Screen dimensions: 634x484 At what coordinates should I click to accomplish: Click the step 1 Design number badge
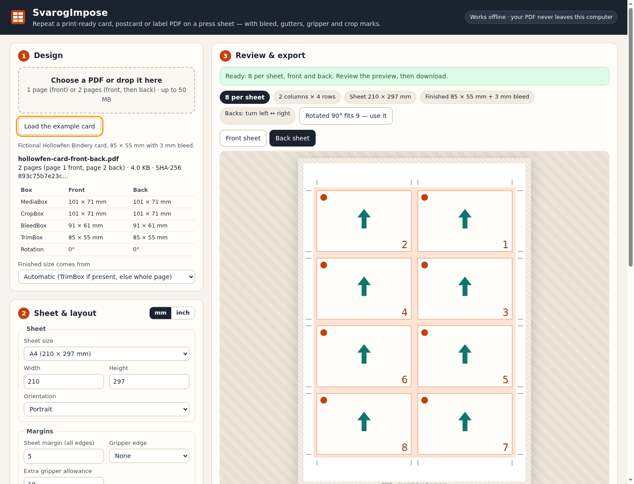pyautogui.click(x=24, y=56)
